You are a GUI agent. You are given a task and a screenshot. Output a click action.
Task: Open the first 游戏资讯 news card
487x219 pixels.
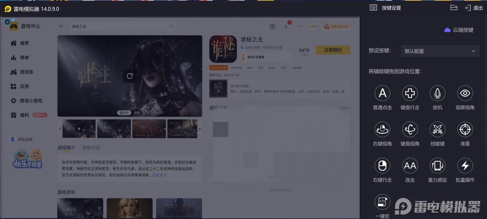[x=80, y=209]
